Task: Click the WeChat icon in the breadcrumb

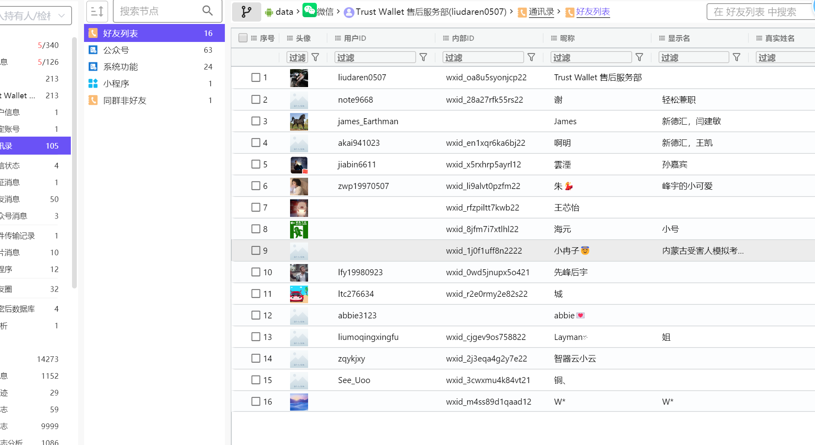Action: [310, 11]
